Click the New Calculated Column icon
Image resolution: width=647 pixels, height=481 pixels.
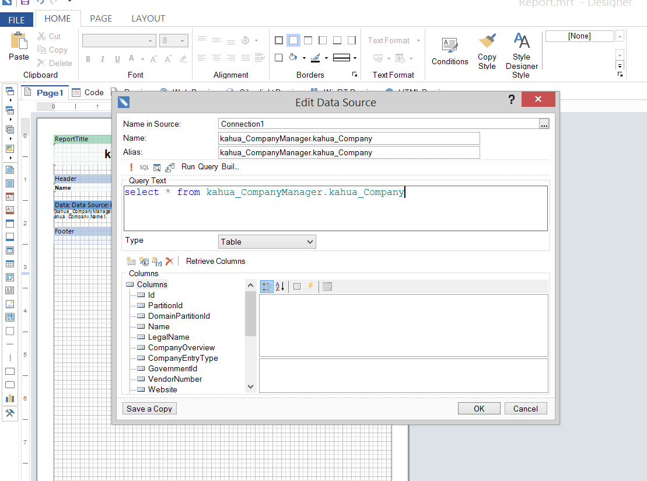pos(144,262)
